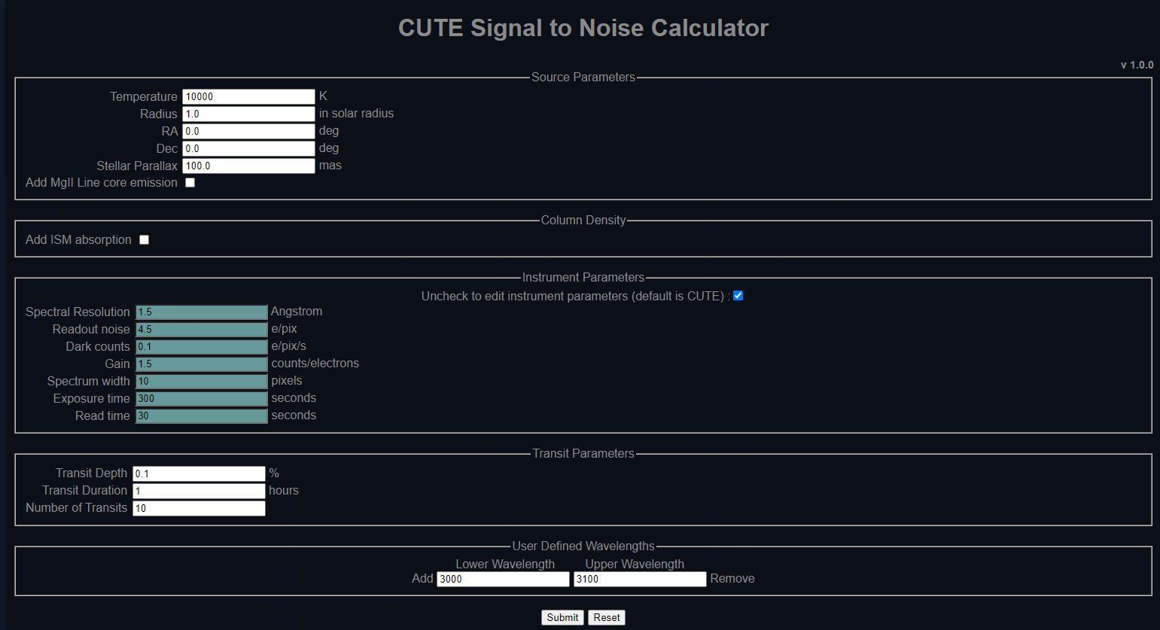Reset the form values
This screenshot has height=630, width=1160.
coord(607,617)
